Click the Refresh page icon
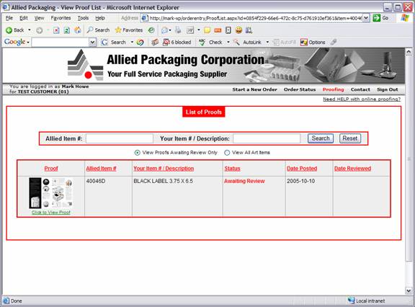The height and width of the screenshot is (307, 415). click(67, 30)
